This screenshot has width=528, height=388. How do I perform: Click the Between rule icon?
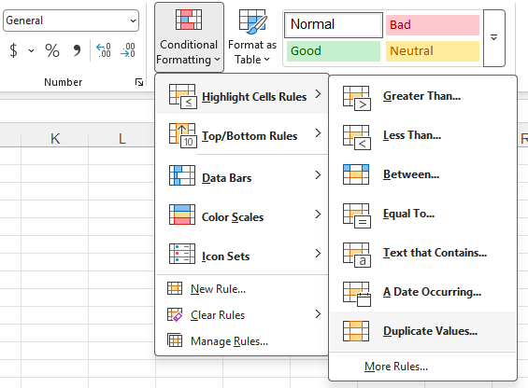(356, 174)
